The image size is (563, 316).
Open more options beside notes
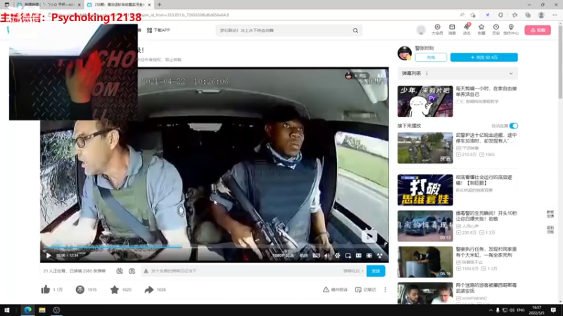tap(385, 289)
